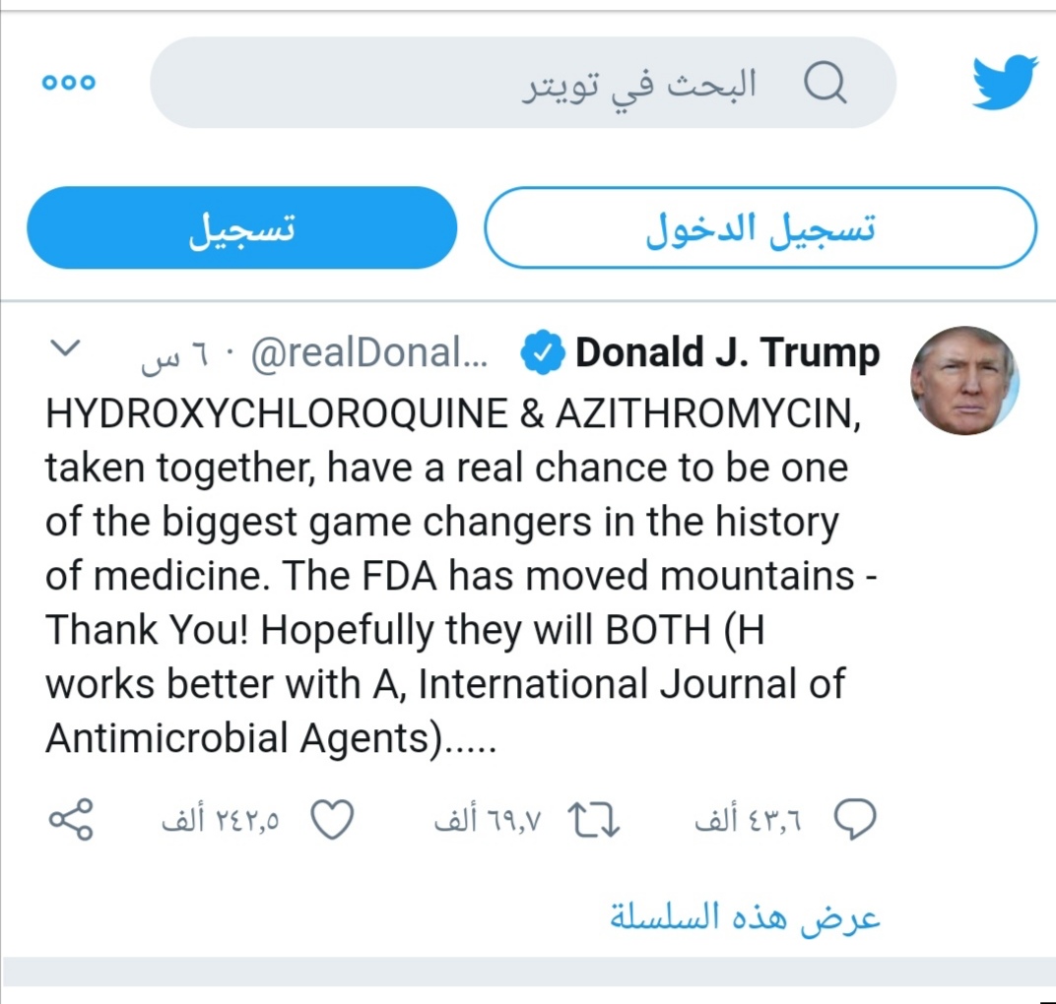Open the @realDonal... handle link
The image size is (1056, 1004).
pyautogui.click(x=369, y=352)
